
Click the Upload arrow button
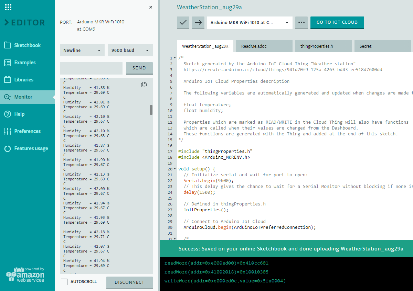(x=198, y=22)
